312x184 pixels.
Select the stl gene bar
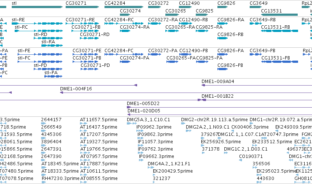point(37,7)
